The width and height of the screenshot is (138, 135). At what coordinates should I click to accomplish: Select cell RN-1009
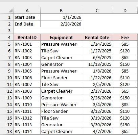point(27,98)
